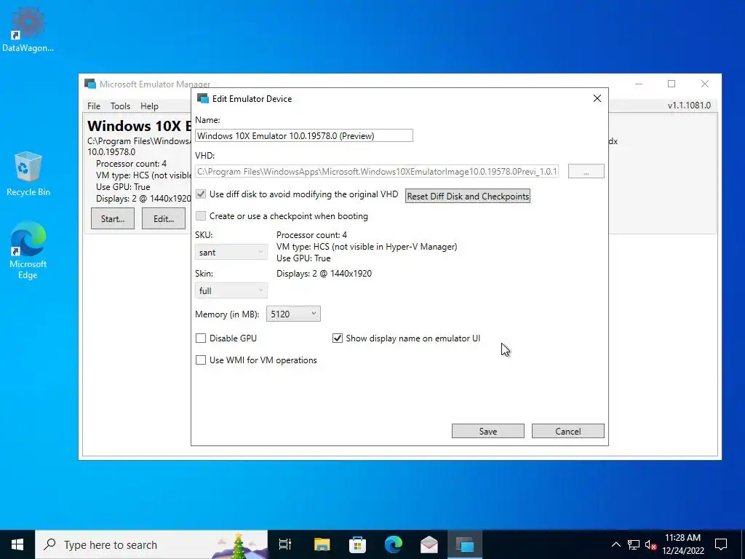Image resolution: width=745 pixels, height=559 pixels.
Task: Open the Recycle Bin desktop icon
Action: coord(28,173)
